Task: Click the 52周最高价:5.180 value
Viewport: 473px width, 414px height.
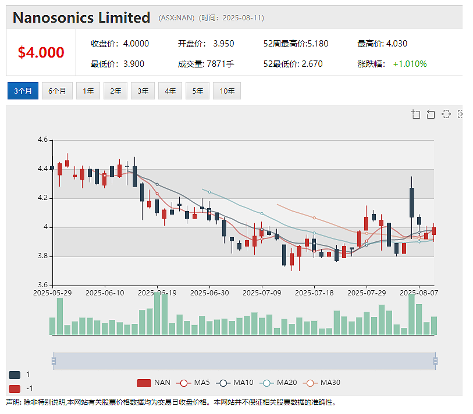Action: click(x=296, y=44)
